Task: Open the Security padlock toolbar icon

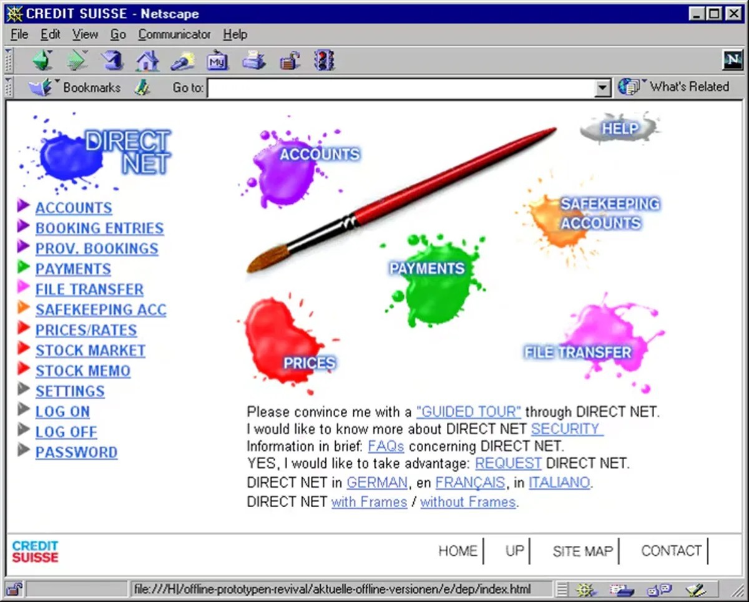Action: [289, 61]
